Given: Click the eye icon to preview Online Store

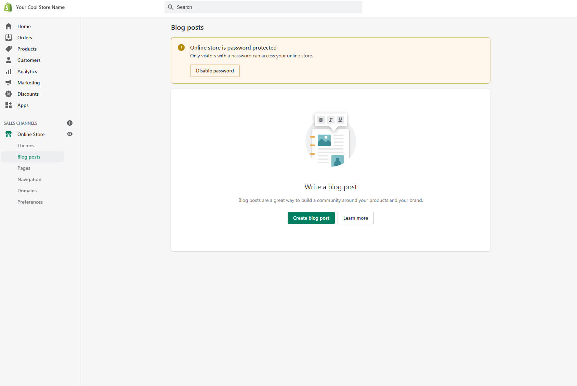Looking at the screenshot, I should [70, 134].
